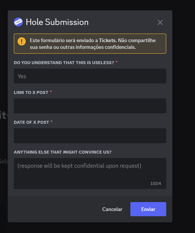Click the Tickets bot avatar icon
The width and height of the screenshot is (195, 233).
pos(18,22)
